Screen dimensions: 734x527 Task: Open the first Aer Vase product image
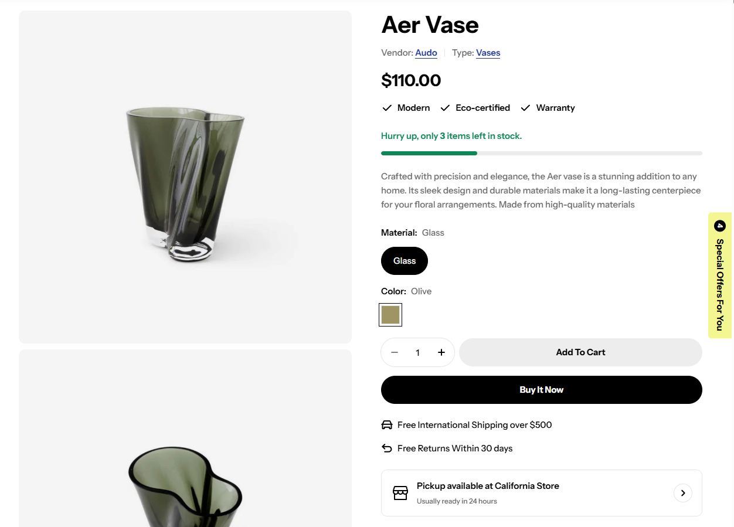pyautogui.click(x=185, y=177)
